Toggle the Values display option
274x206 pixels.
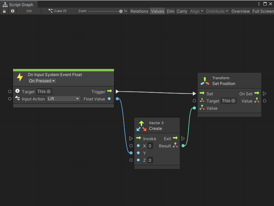(157, 11)
